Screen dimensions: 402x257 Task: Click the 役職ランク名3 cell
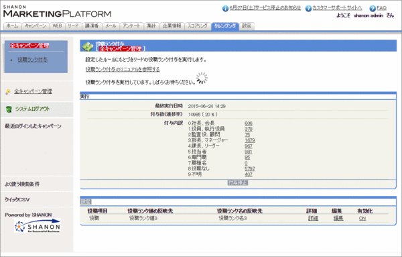[232, 218]
